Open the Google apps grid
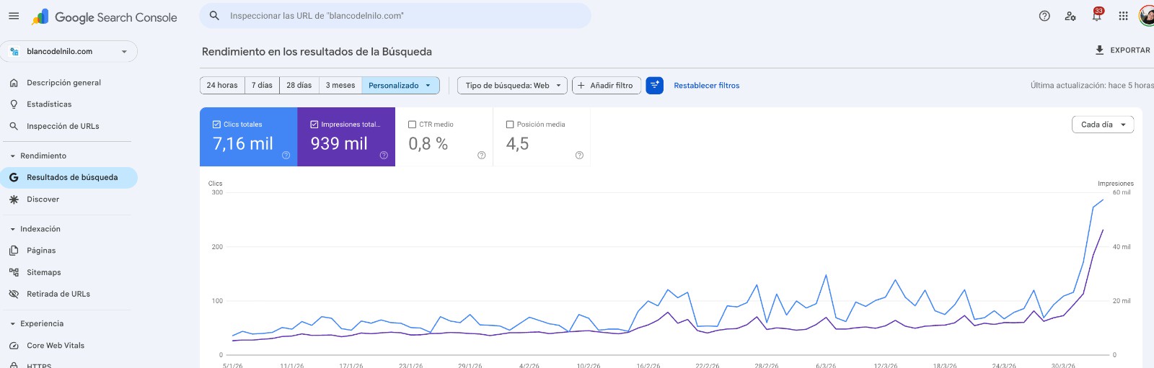 tap(1123, 16)
